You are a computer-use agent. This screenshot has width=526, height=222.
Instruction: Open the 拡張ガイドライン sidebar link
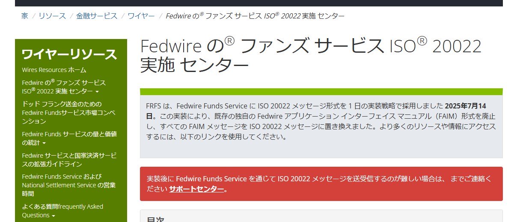point(69,160)
